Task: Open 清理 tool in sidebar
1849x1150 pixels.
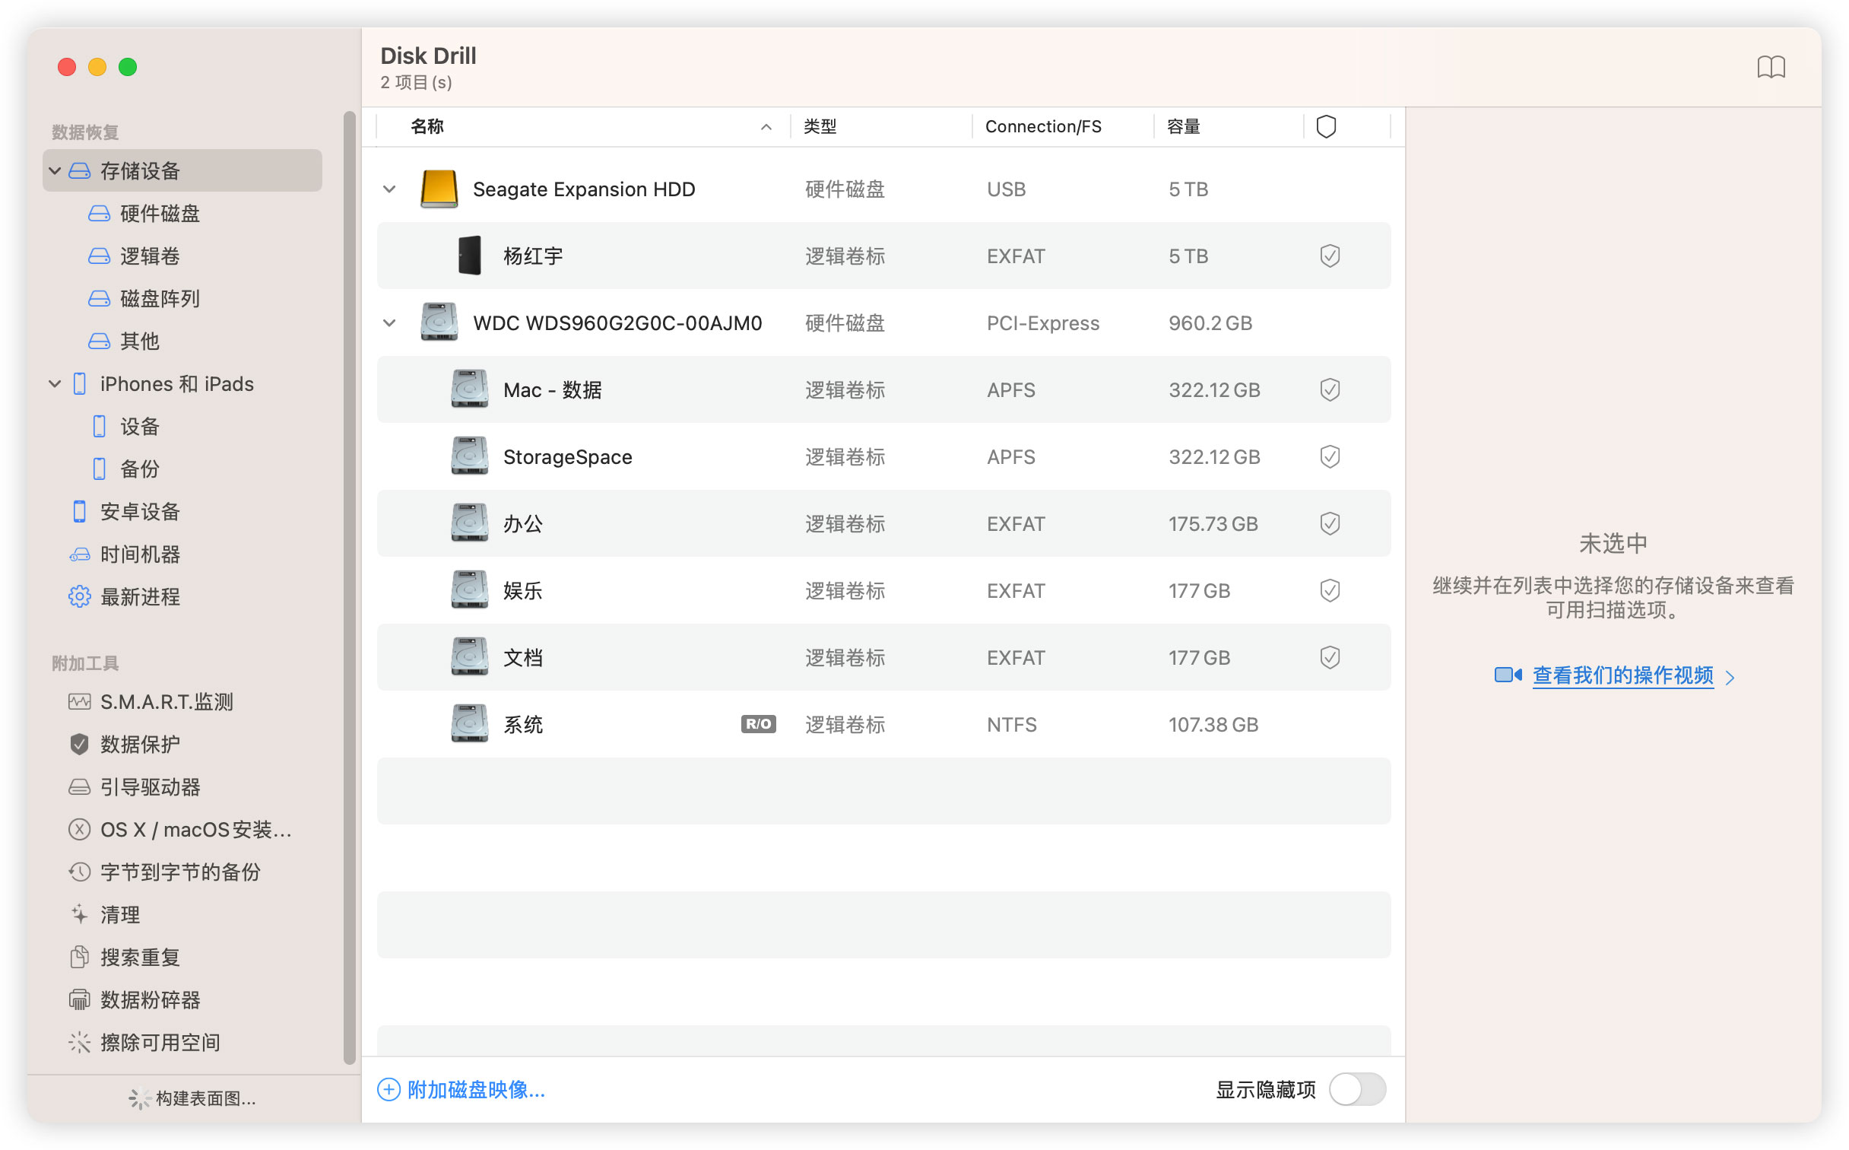Action: point(105,914)
